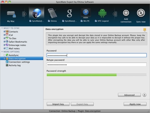Enable the AutoSync checkbox

pos(5,55)
